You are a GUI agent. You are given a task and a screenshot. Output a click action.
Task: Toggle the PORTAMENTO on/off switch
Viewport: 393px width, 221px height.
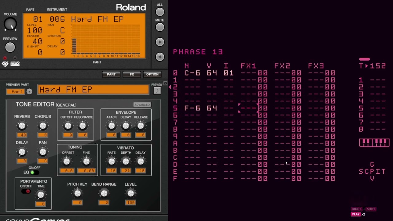pyautogui.click(x=26, y=191)
